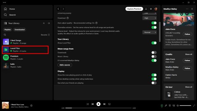Click Add a source button
The width and height of the screenshot is (197, 111).
(x=65, y=65)
